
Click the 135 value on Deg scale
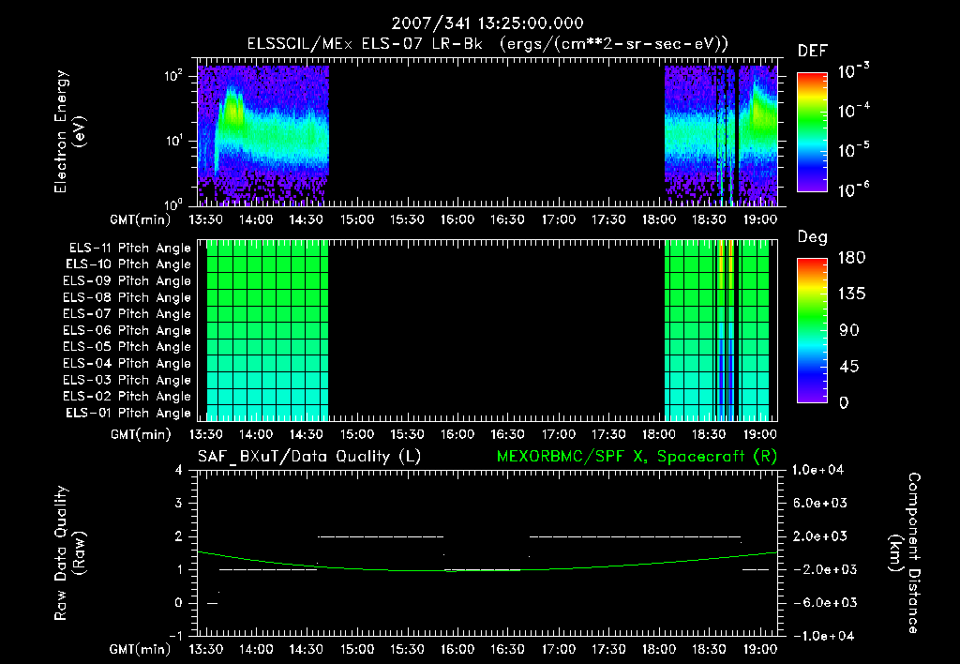(x=851, y=294)
